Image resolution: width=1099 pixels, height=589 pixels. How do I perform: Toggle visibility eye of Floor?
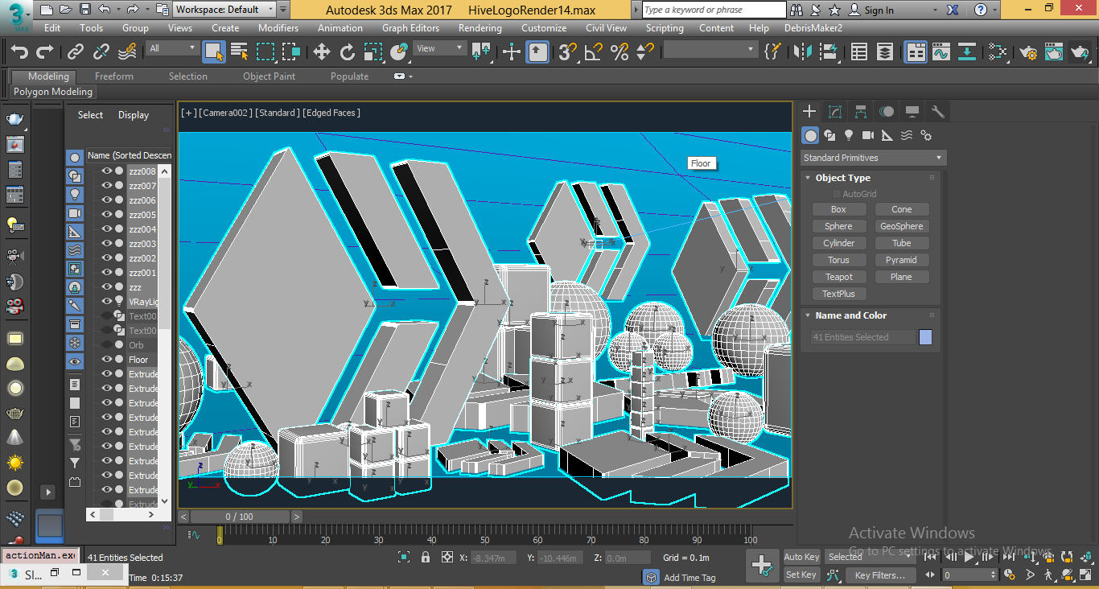106,360
